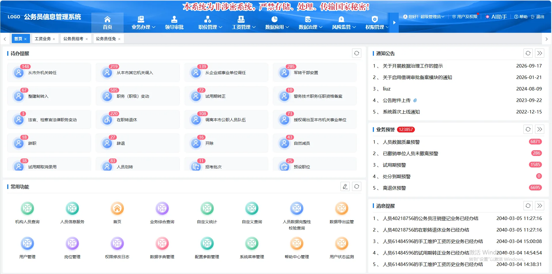This screenshot has height=274, width=552.
Task: Open 人员数据质量预警 warning row
Action: click(x=457, y=142)
